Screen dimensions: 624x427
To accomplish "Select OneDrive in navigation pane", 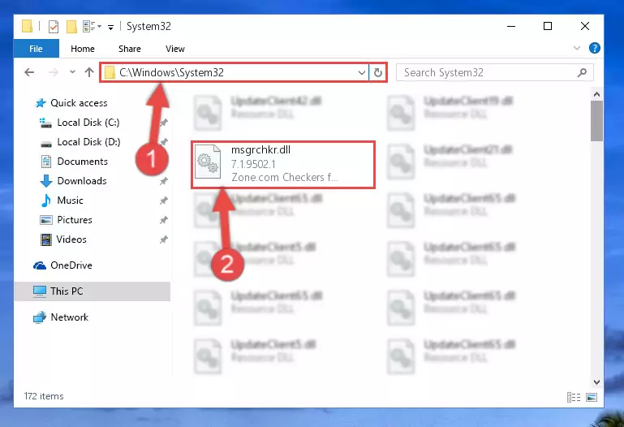I will [71, 265].
